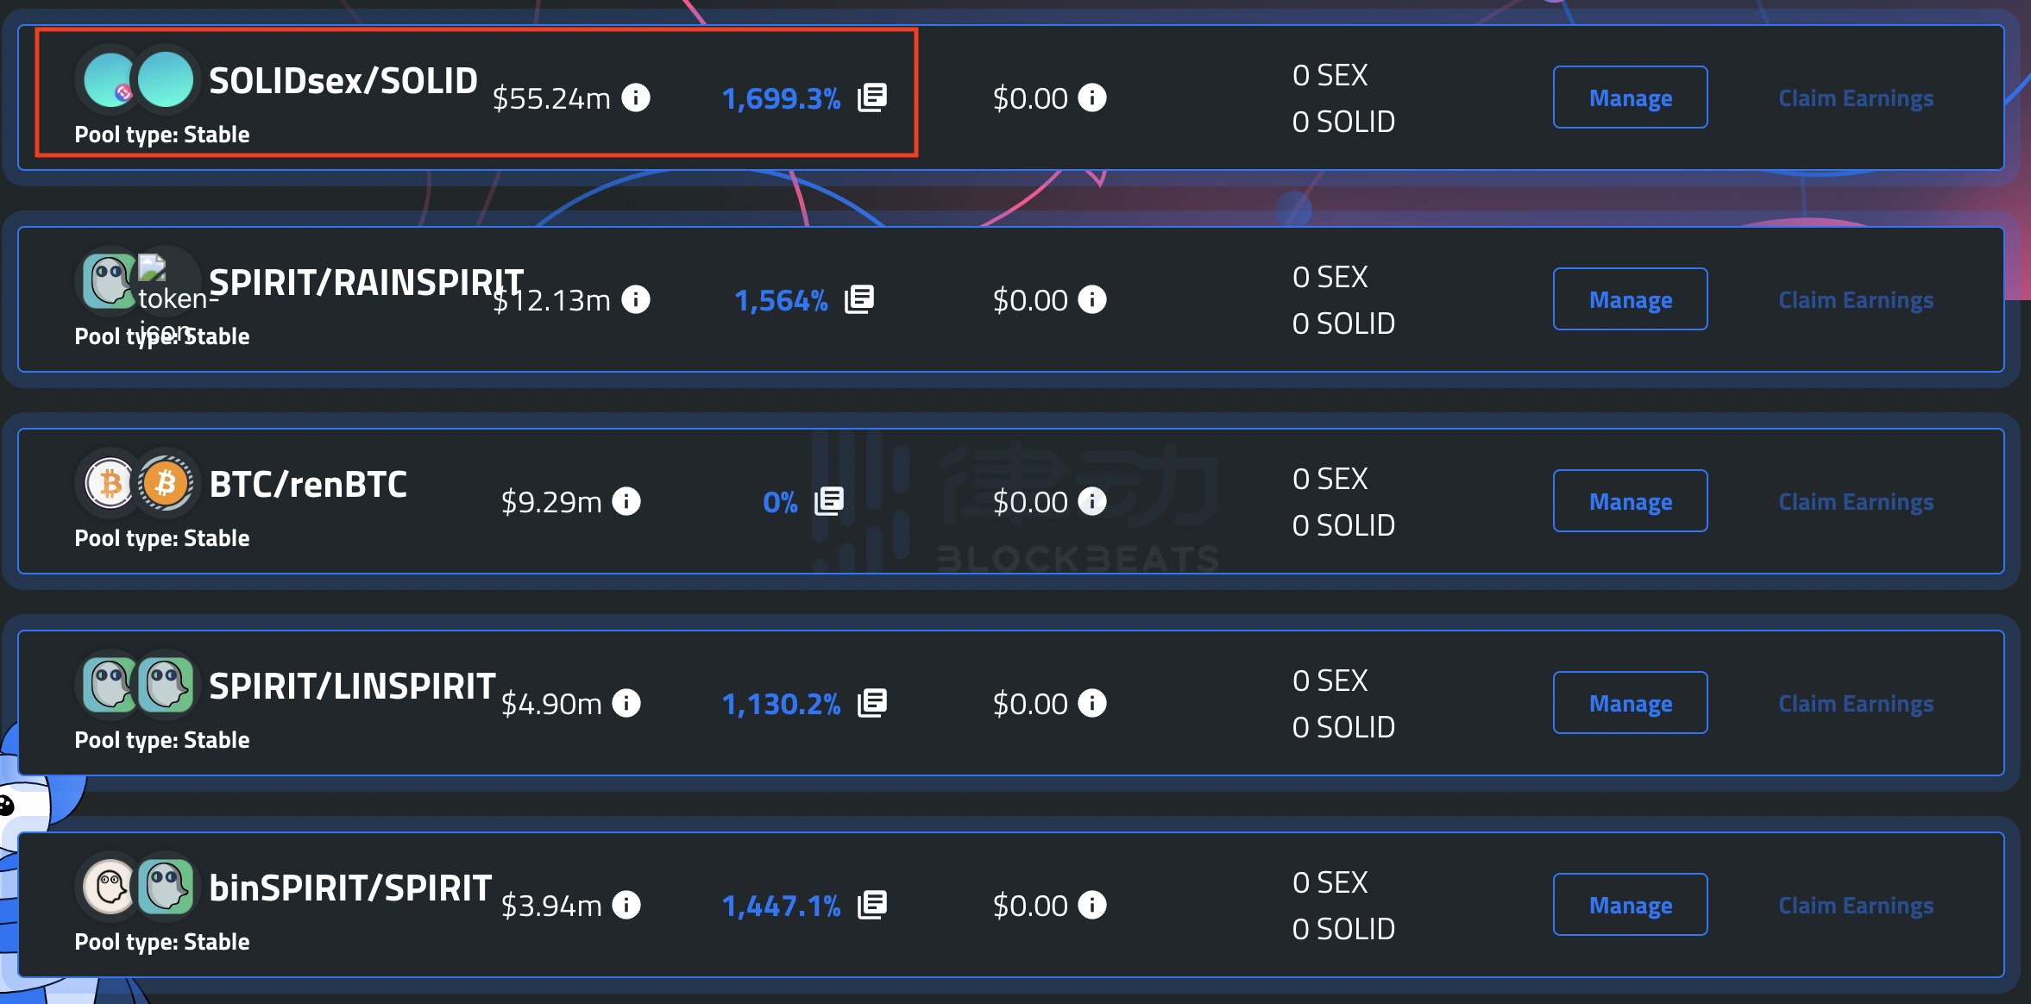
Task: Open APR breakdown icon next to 1,564%
Action: click(x=859, y=299)
